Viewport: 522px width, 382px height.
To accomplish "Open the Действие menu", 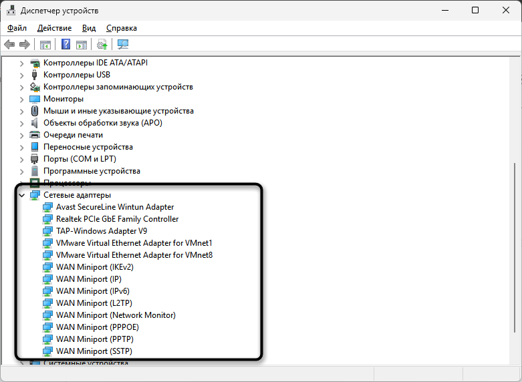I will tap(54, 28).
